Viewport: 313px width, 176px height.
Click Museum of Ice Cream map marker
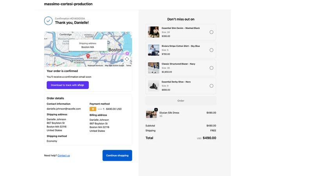[127, 54]
